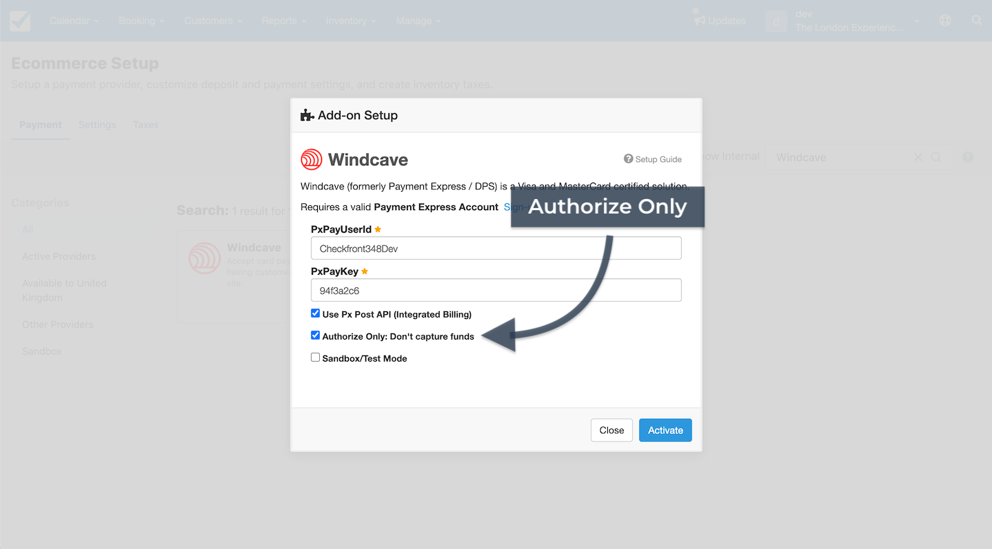Click the Close button
The width and height of the screenshot is (992, 549).
click(x=611, y=430)
